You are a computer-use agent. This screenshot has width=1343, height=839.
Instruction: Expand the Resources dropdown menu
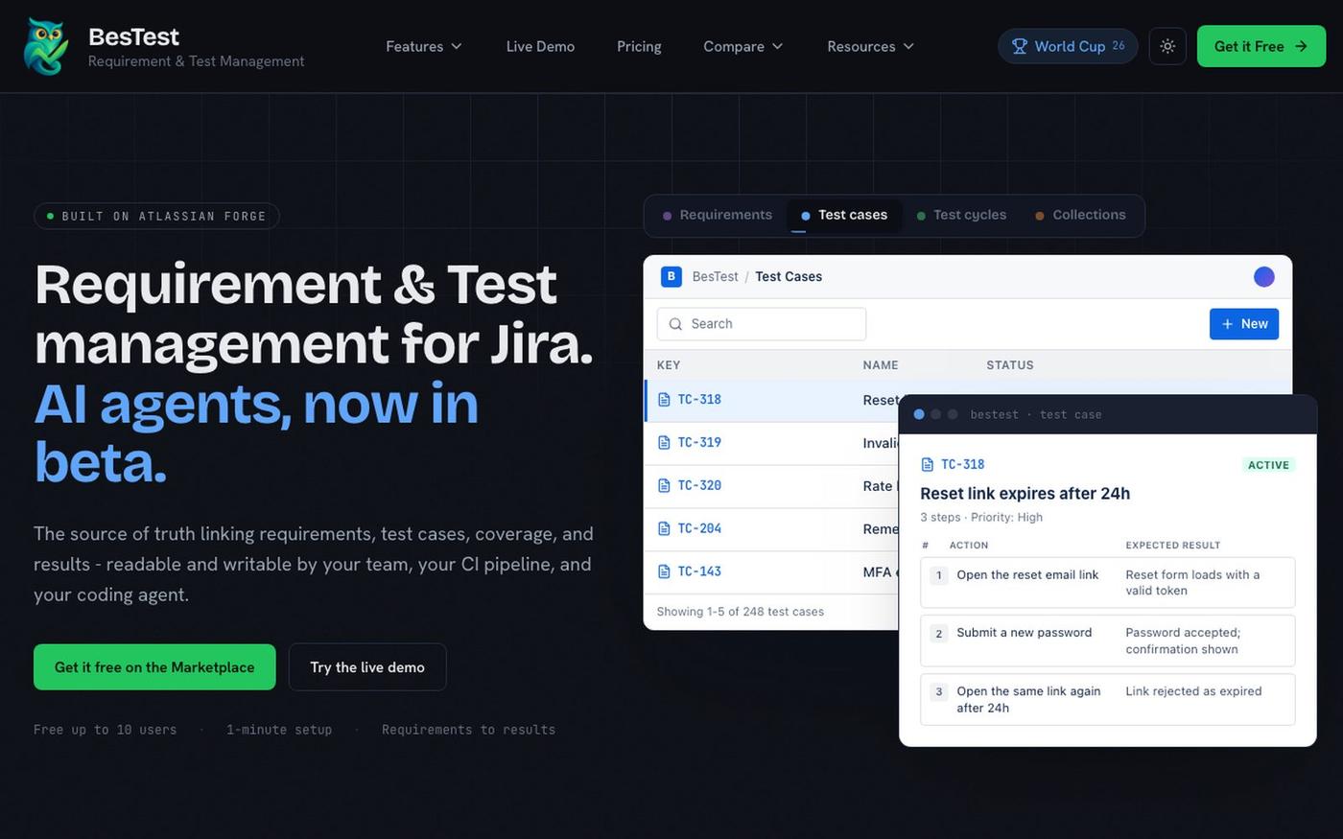[870, 46]
